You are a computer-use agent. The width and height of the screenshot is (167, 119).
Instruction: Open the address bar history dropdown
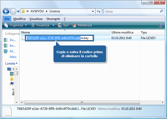[x=93, y=11]
